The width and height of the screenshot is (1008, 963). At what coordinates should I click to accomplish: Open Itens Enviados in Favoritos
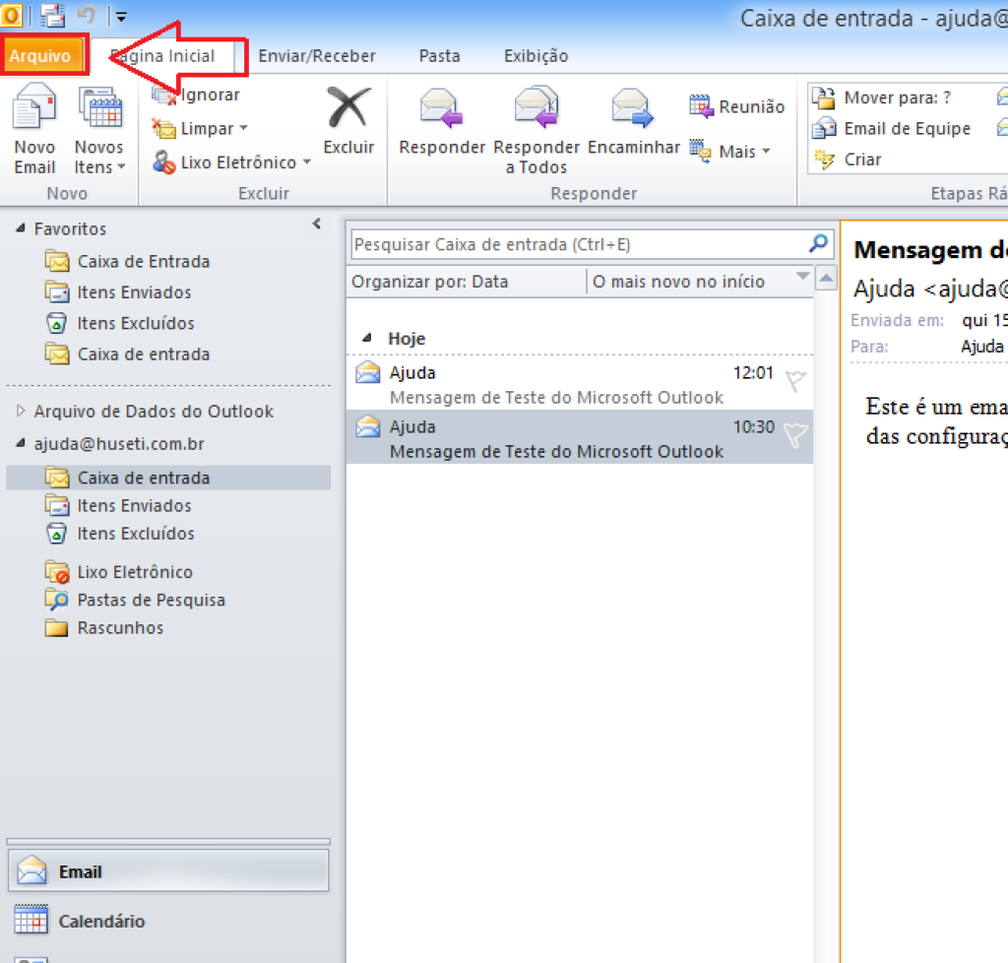pos(118,292)
